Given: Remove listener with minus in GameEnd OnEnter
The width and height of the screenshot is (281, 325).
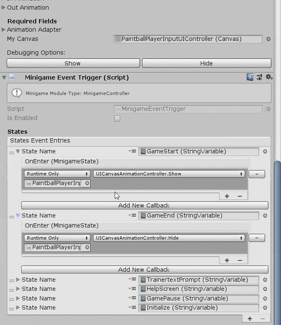Looking at the screenshot, I should [240, 260].
